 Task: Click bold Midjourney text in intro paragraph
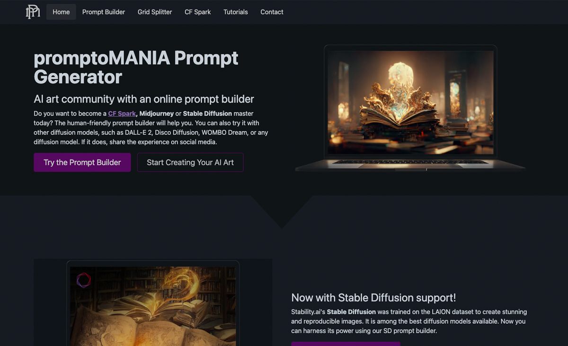coord(157,114)
